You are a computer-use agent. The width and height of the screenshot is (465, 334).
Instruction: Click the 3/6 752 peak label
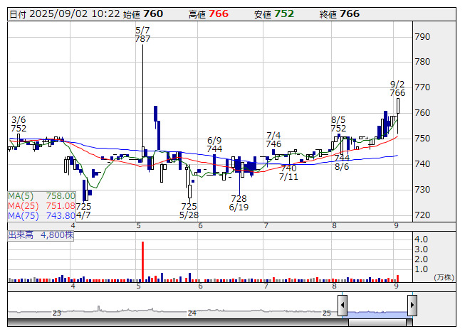(19, 124)
